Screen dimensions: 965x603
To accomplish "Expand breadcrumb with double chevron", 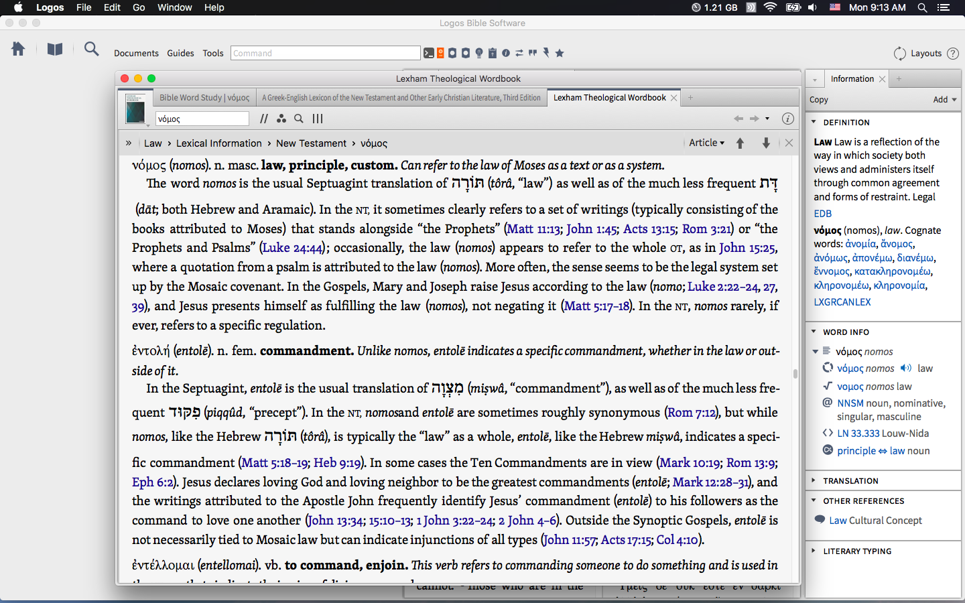I will point(129,143).
